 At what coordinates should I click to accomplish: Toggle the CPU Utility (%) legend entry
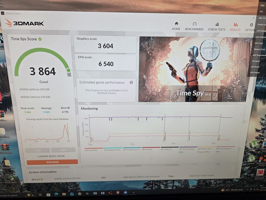(x=169, y=148)
